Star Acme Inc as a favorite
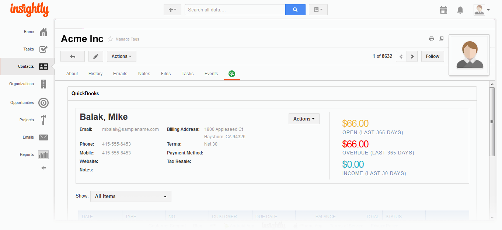 click(110, 39)
